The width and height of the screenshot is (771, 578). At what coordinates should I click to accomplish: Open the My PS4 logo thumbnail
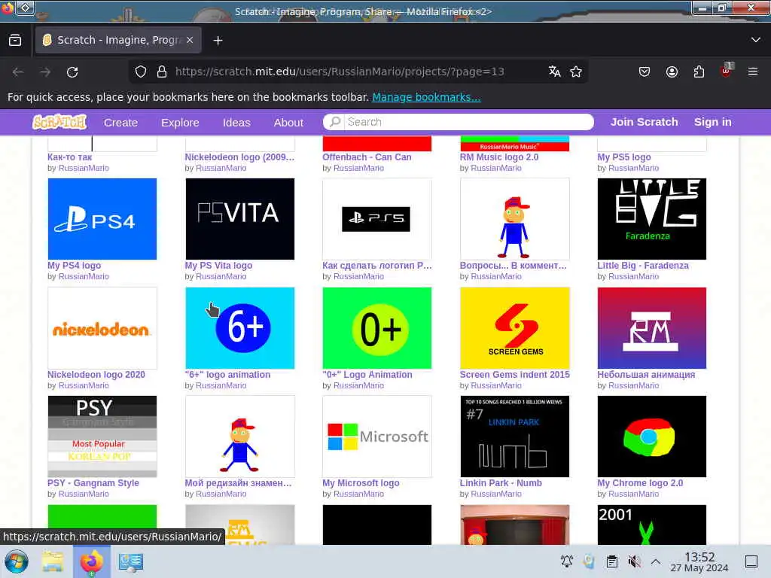tap(102, 219)
